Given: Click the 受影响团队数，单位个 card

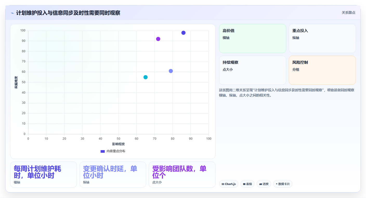Looking at the screenshot, I should [182, 175].
